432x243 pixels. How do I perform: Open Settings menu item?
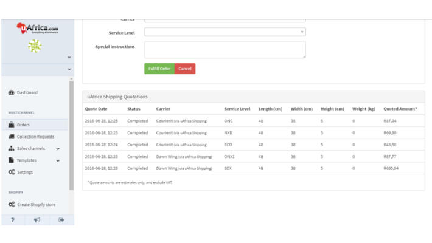(25, 172)
